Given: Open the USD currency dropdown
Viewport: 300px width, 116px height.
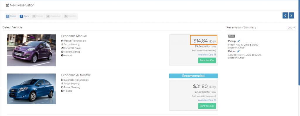Looking at the screenshot, I should (x=291, y=28).
